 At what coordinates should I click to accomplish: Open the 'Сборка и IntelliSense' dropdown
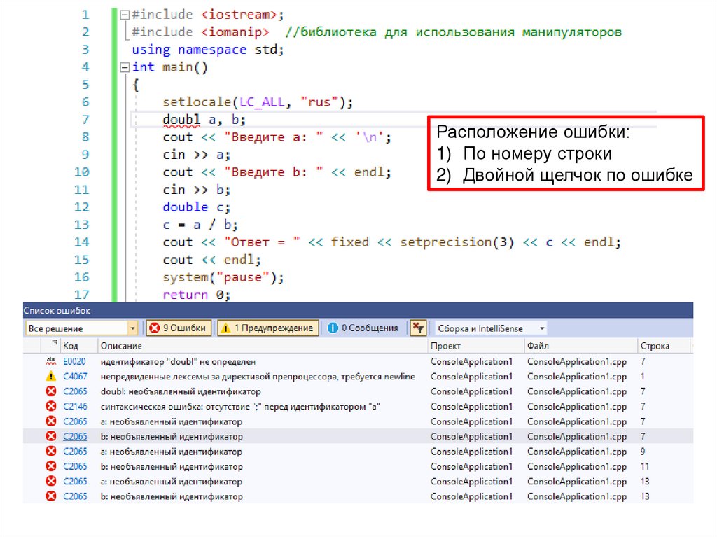[x=491, y=328]
